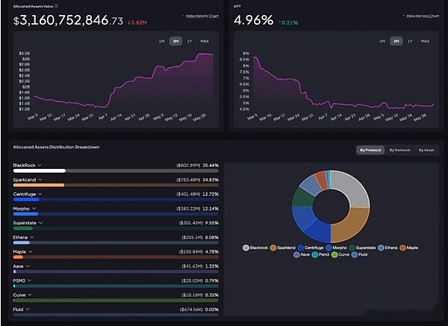Viewport: 448px width, 326px height.
Task: Click the BlackRock white progress bar
Action: [x=40, y=171]
